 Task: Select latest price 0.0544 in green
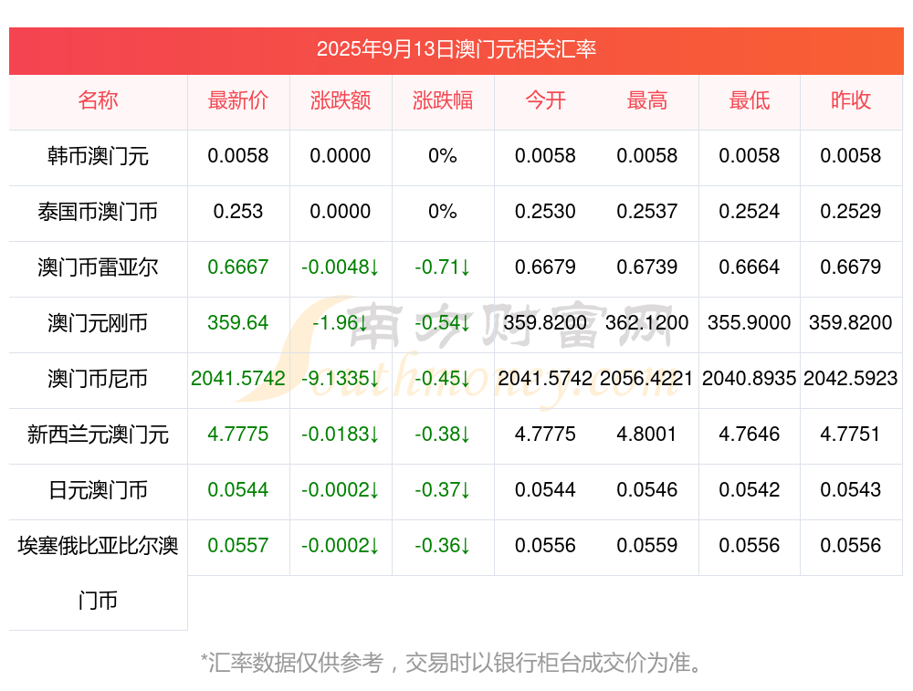coord(238,489)
